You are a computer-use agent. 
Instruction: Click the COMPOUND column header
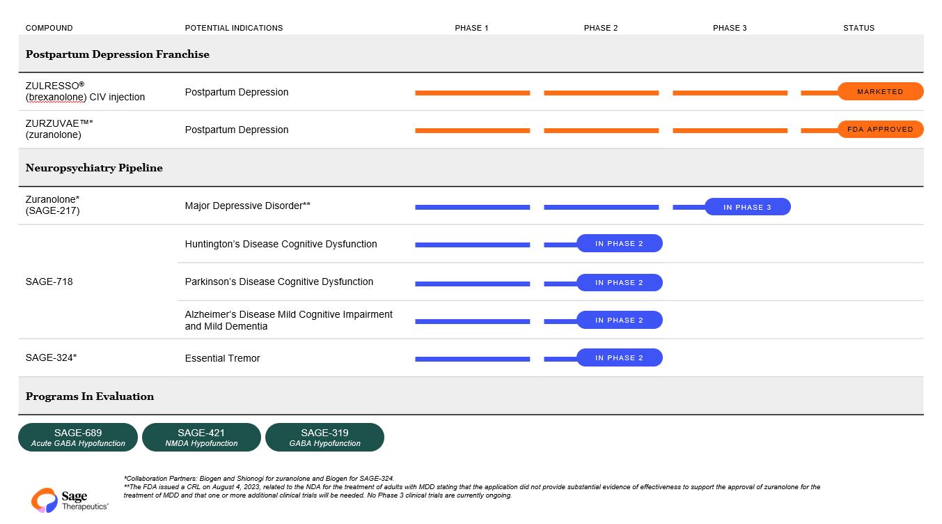(49, 28)
